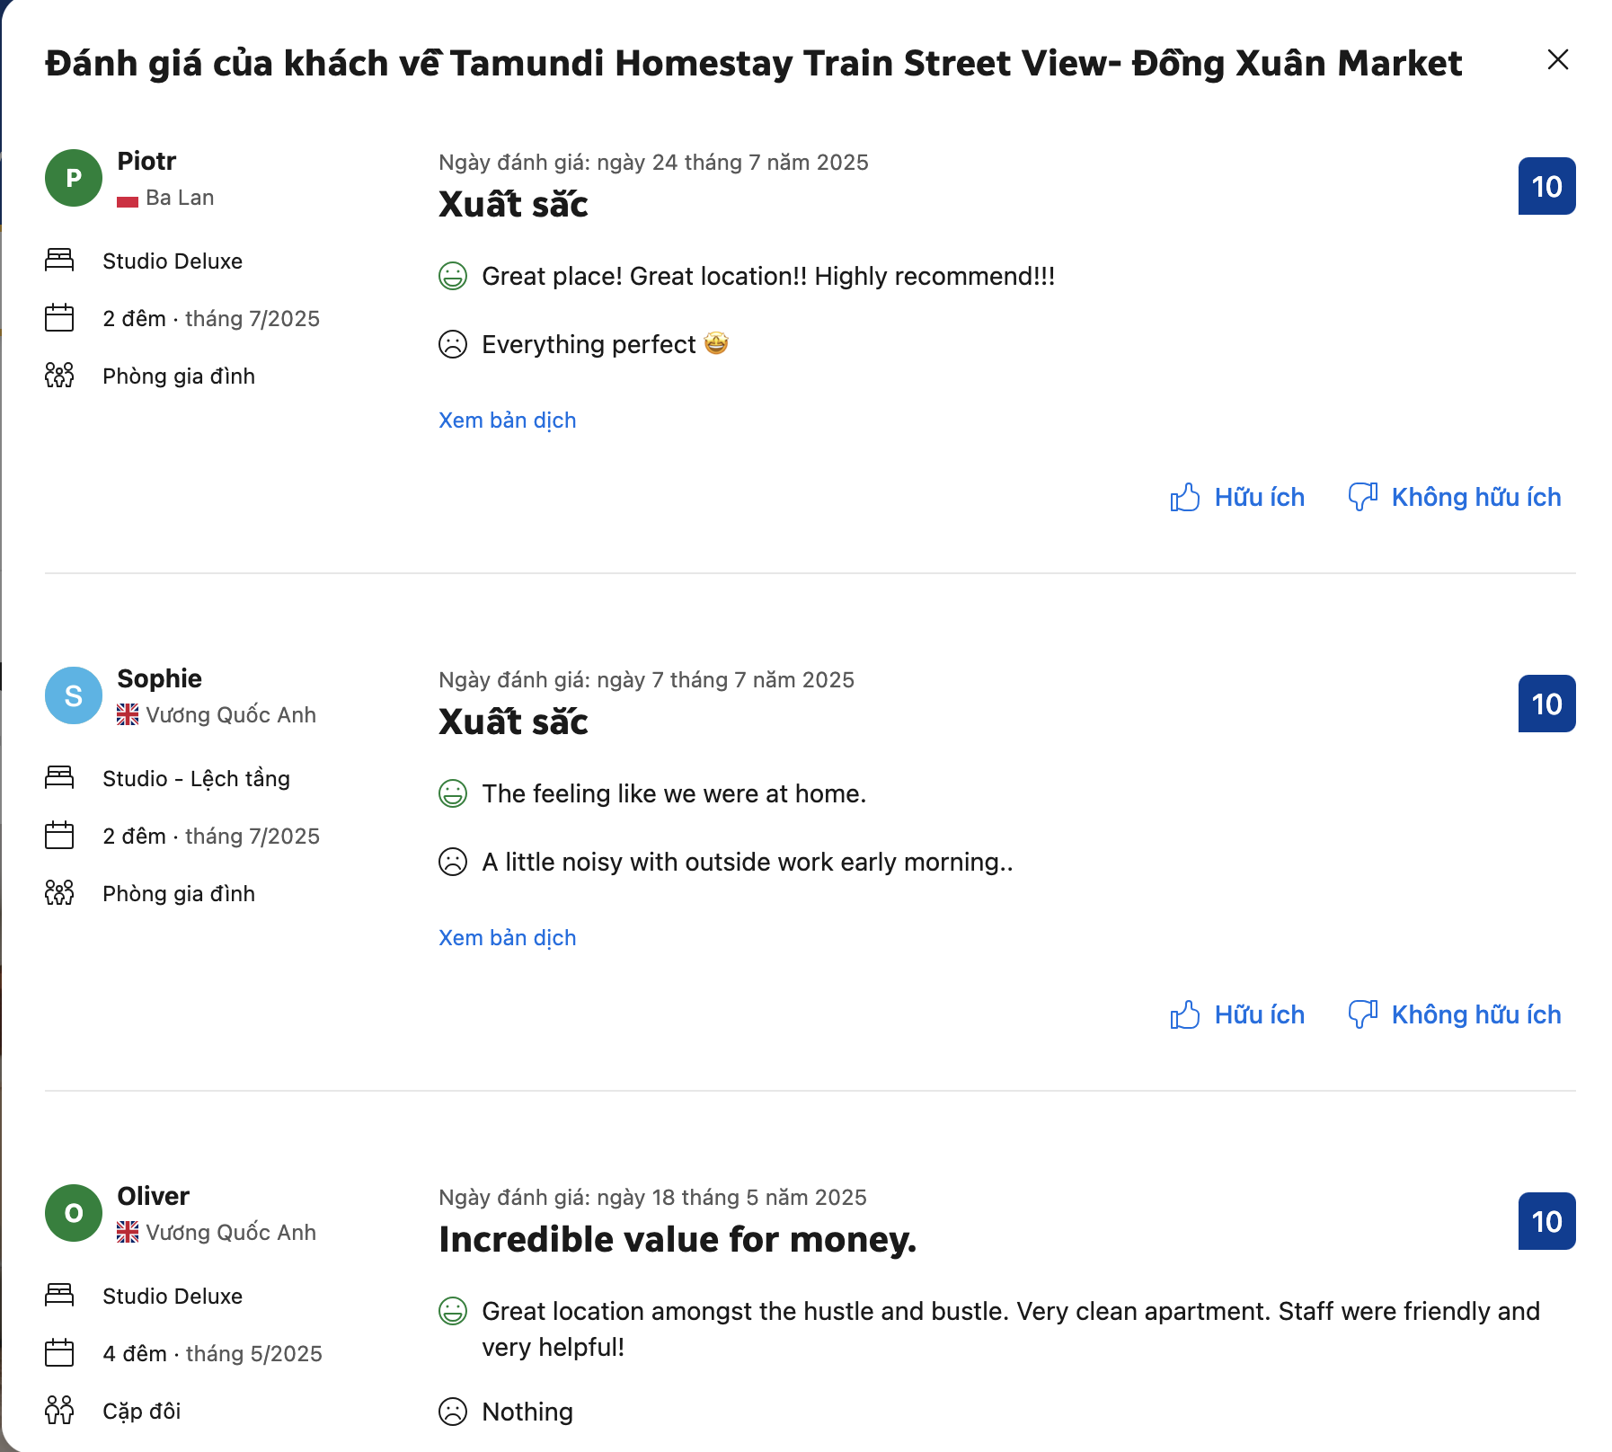Click the green smiley icon in Sophie's review

[453, 793]
